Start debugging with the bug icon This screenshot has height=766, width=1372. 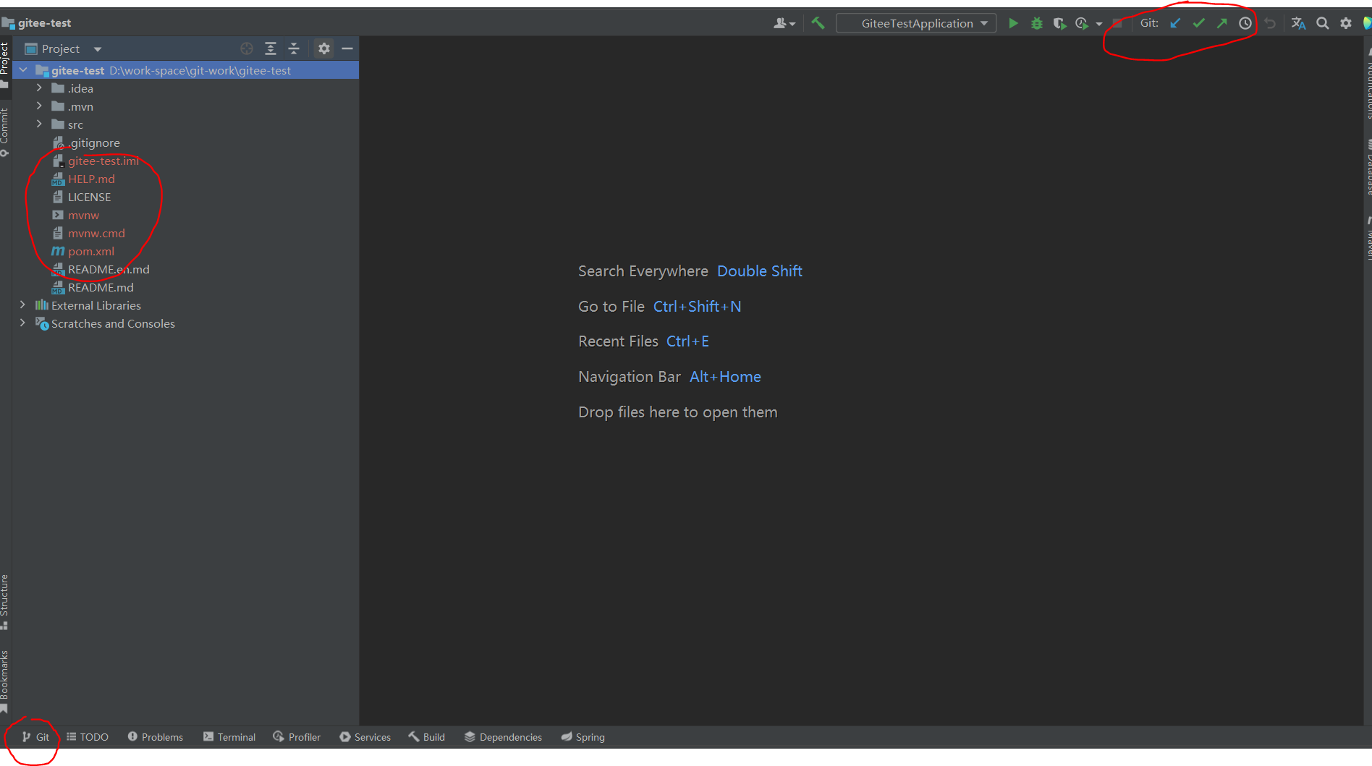(1036, 23)
